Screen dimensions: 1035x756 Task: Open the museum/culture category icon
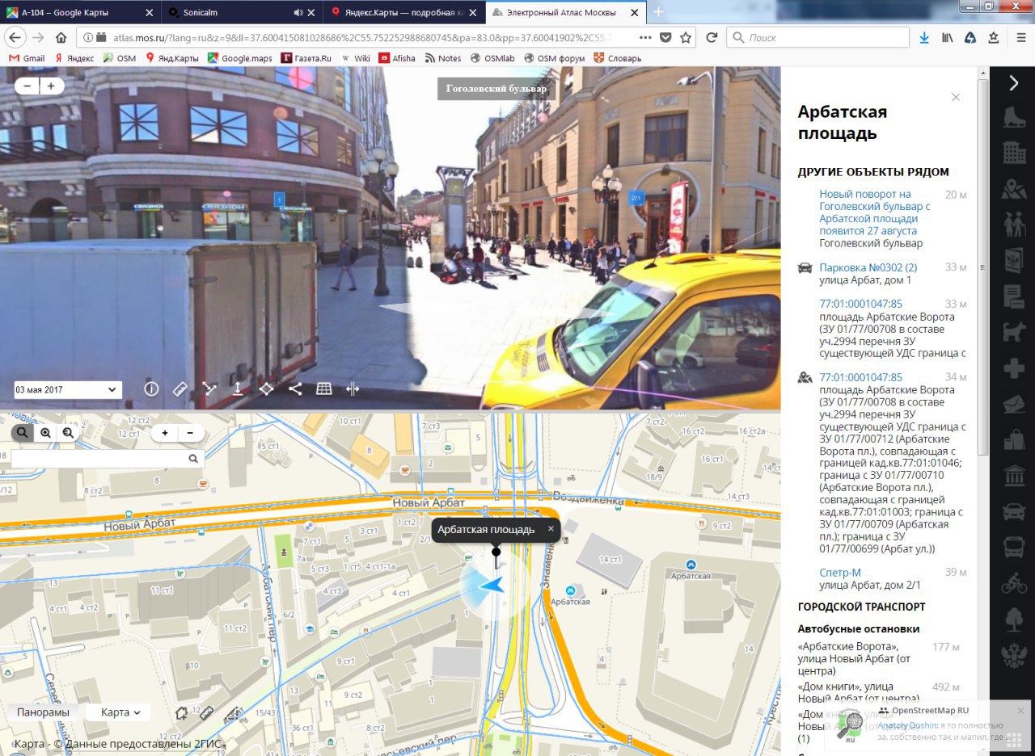1014,476
